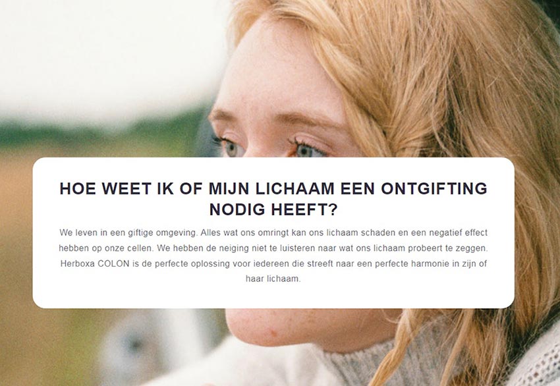Click the last paragraph line "haar lichaam."
This screenshot has height=386, width=560.
coord(273,279)
